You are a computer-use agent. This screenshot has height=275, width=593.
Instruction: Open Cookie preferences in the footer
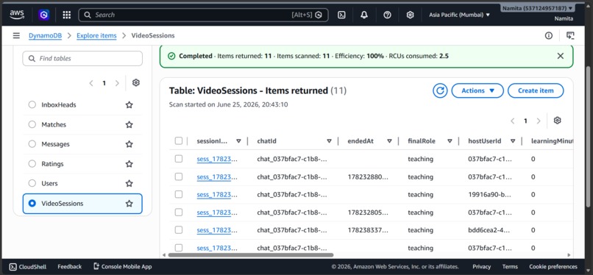(553, 267)
